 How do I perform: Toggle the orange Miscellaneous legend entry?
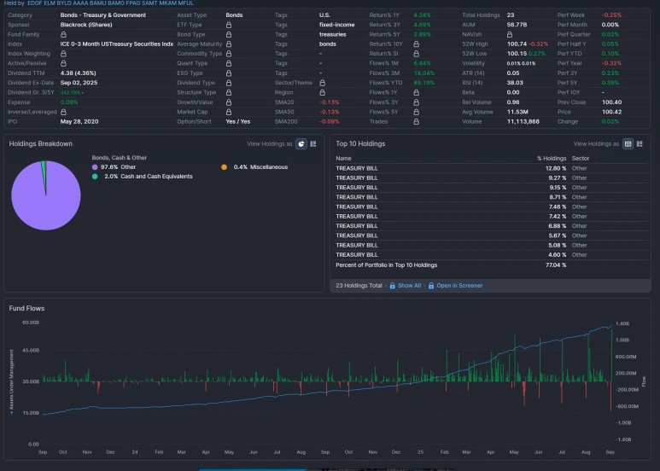point(254,167)
